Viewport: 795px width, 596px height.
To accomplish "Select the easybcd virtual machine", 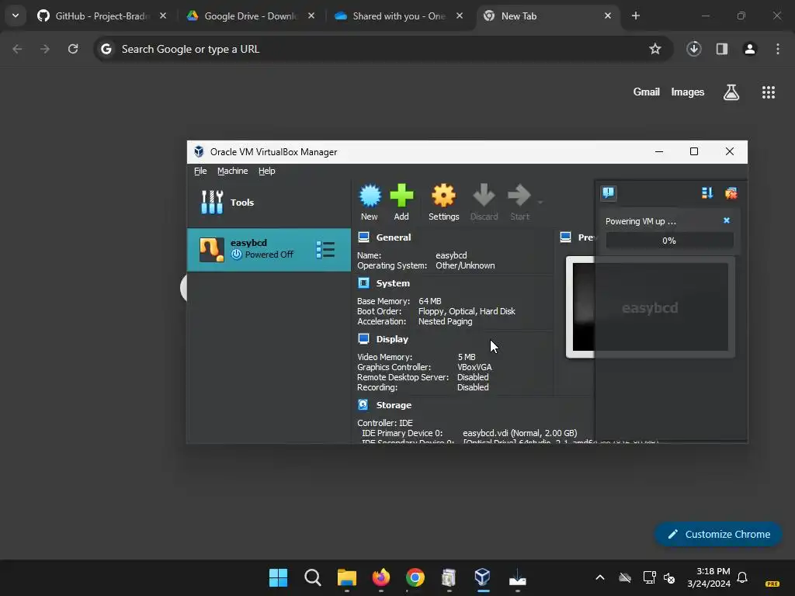I will click(269, 249).
